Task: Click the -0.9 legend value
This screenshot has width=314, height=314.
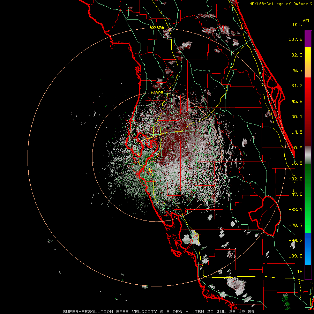Action: (297, 148)
